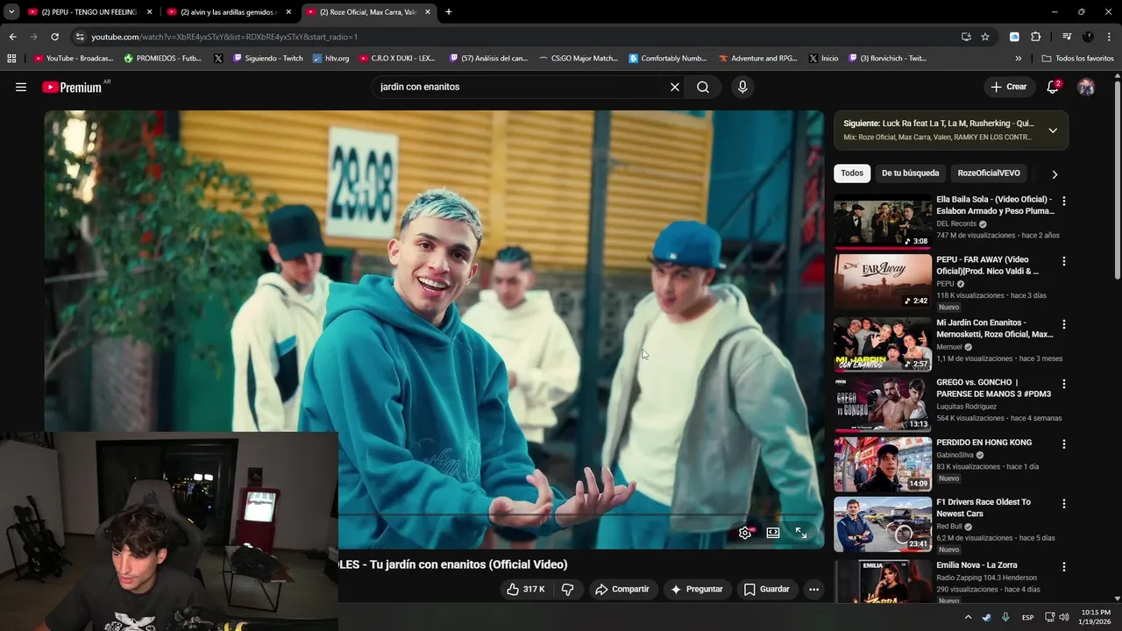This screenshot has height=631, width=1122.
Task: Open Steam icon in system tray
Action: click(x=986, y=617)
